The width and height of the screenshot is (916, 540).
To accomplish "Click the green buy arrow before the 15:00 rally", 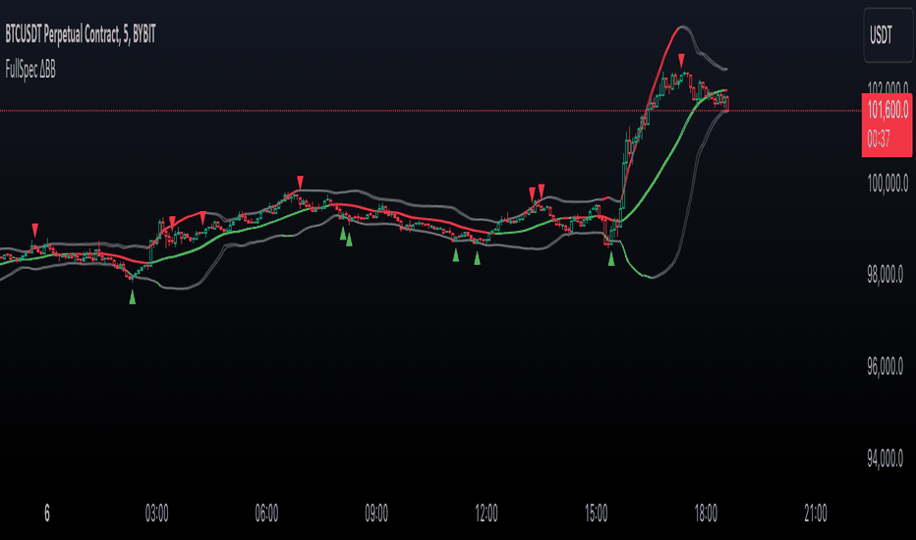I will coord(611,258).
